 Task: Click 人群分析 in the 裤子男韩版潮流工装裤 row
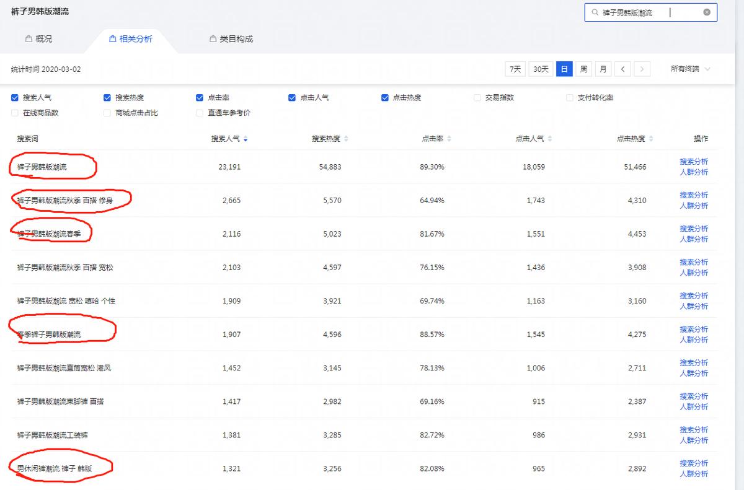[x=694, y=440]
